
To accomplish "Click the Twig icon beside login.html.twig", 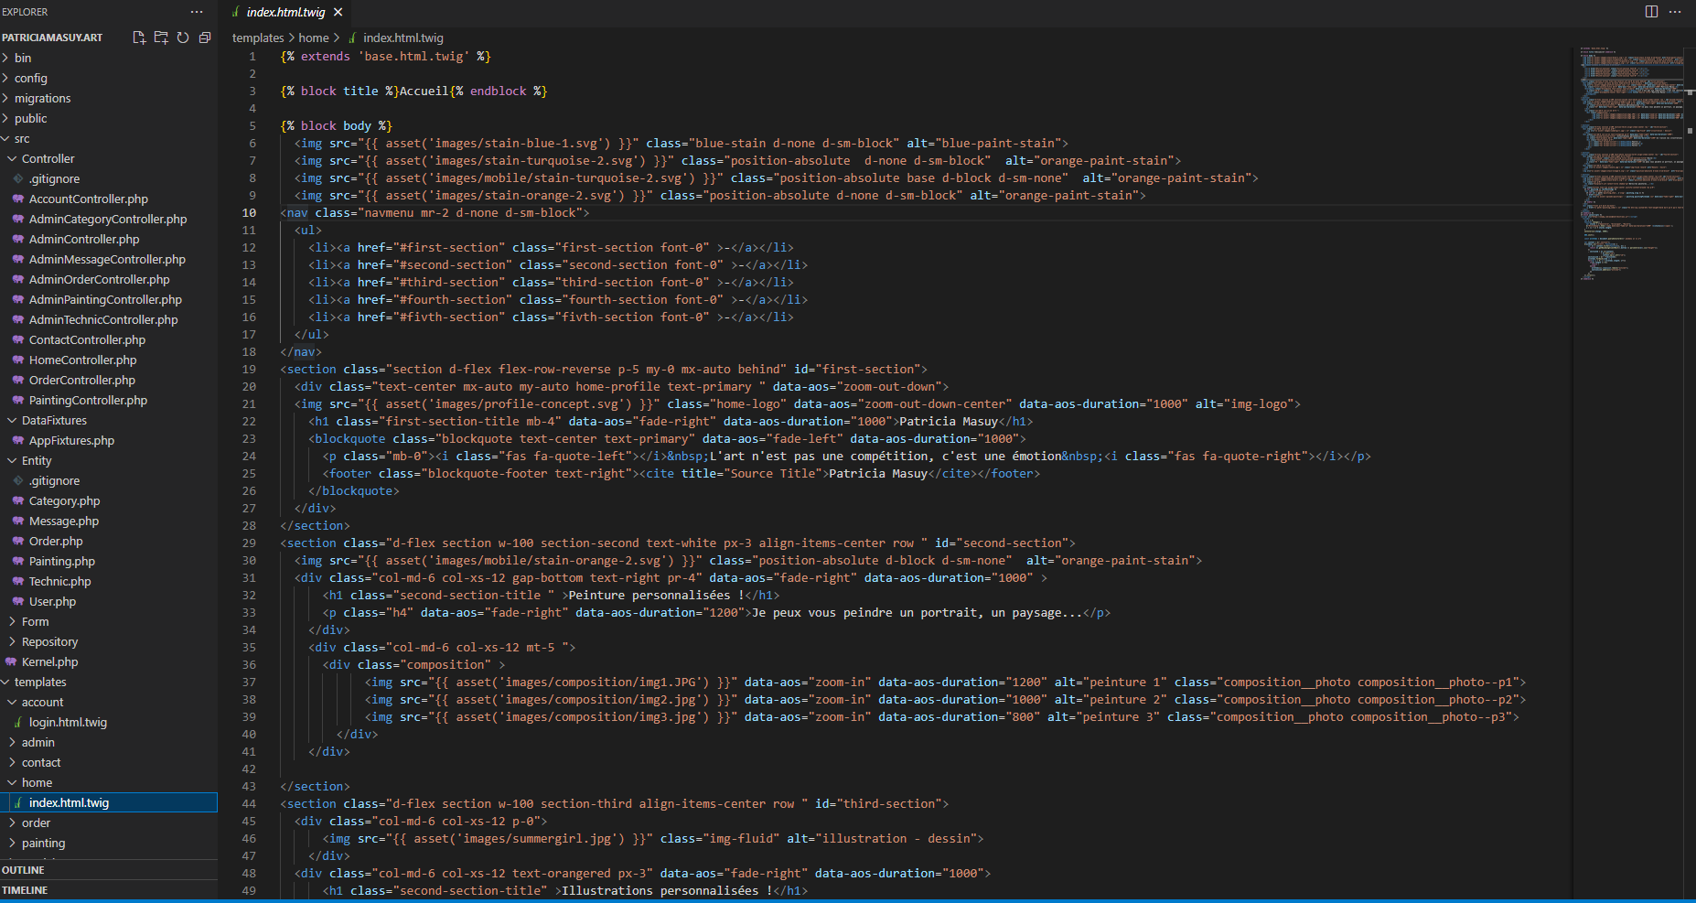I will click(x=17, y=722).
